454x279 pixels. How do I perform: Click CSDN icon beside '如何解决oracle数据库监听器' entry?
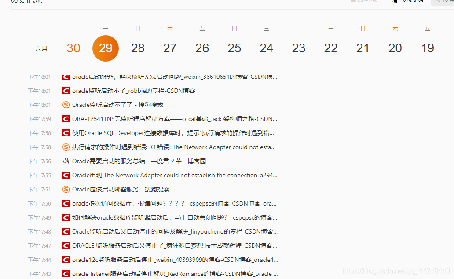(66, 217)
